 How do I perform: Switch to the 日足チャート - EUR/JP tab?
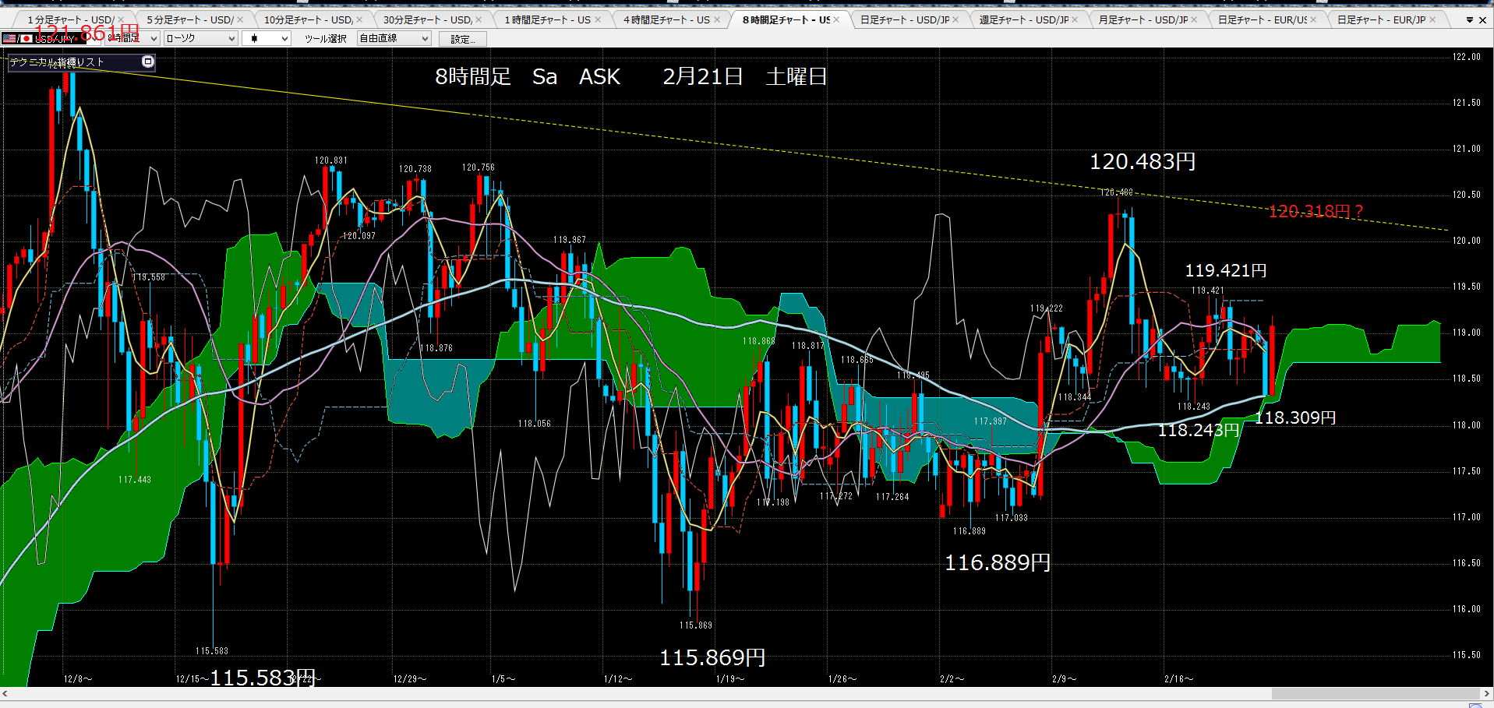point(1382,20)
